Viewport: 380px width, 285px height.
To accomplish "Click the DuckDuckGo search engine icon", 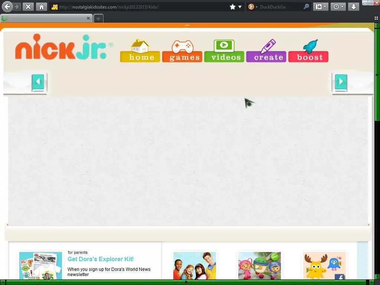I will [251, 7].
